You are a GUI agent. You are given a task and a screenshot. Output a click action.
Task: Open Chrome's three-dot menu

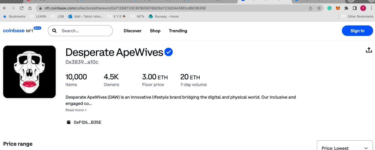pyautogui.click(x=371, y=8)
